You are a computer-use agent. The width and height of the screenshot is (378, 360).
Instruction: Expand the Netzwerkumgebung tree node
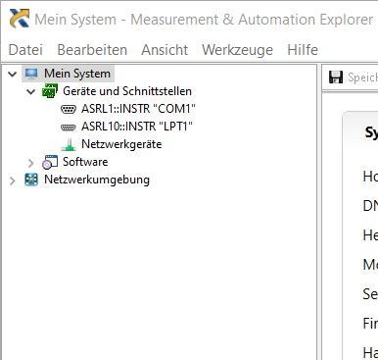(13, 180)
